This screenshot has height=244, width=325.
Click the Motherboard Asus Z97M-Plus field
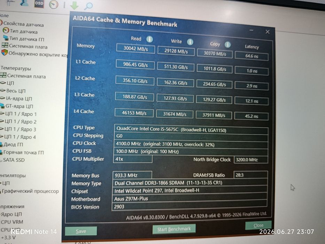[x=189, y=199]
